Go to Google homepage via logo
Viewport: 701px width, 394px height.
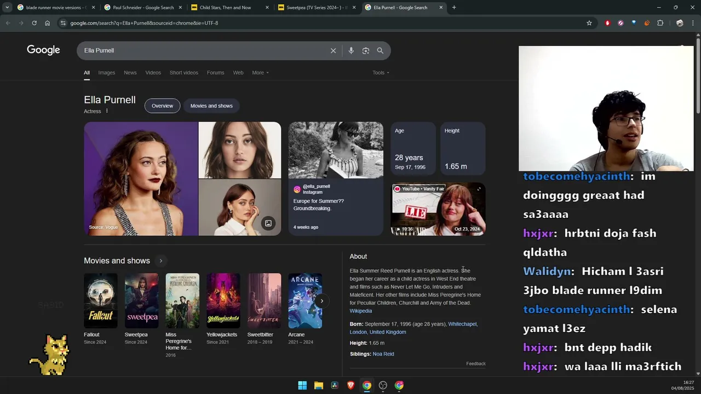[43, 50]
